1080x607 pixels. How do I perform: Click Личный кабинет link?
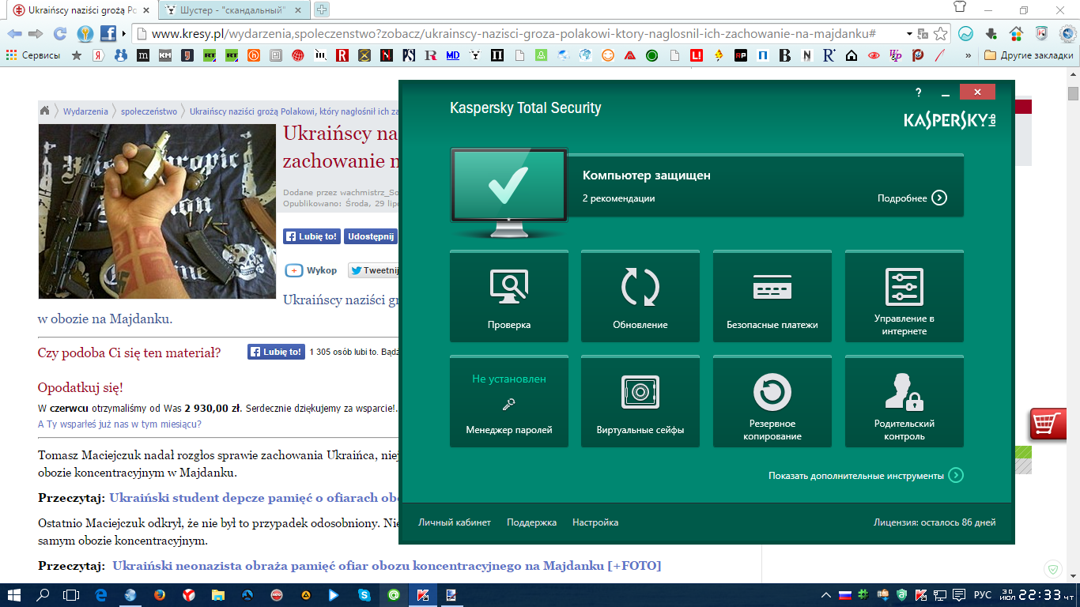pos(454,522)
